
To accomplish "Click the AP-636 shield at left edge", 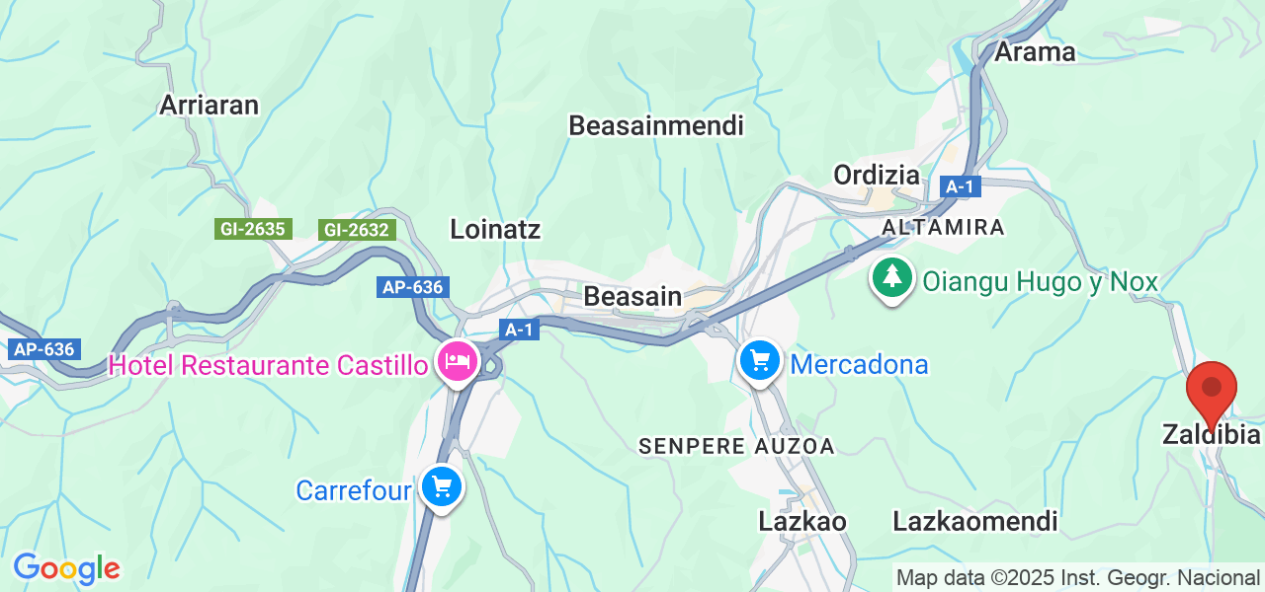I will click(x=43, y=349).
